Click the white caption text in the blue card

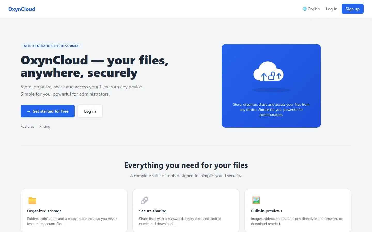point(271,110)
